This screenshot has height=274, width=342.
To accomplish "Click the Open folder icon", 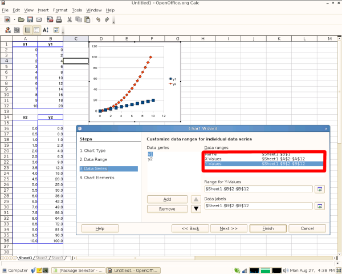I will tap(21, 19).
